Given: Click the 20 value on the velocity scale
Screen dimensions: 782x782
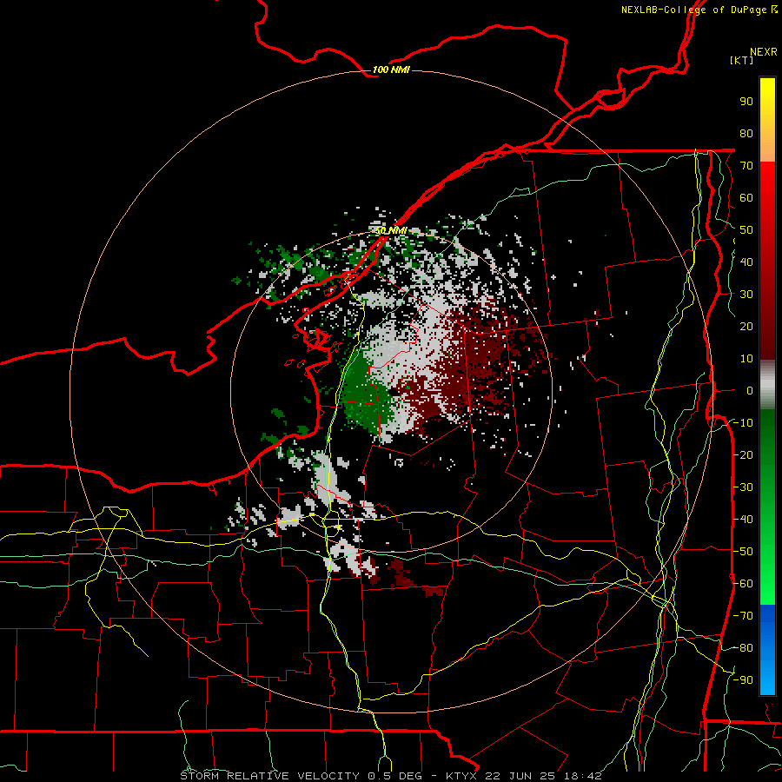Looking at the screenshot, I should click(746, 327).
